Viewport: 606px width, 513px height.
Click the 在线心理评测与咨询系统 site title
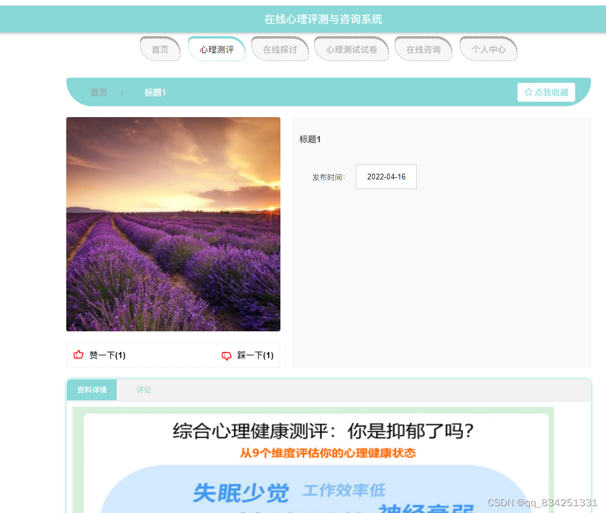tap(323, 19)
